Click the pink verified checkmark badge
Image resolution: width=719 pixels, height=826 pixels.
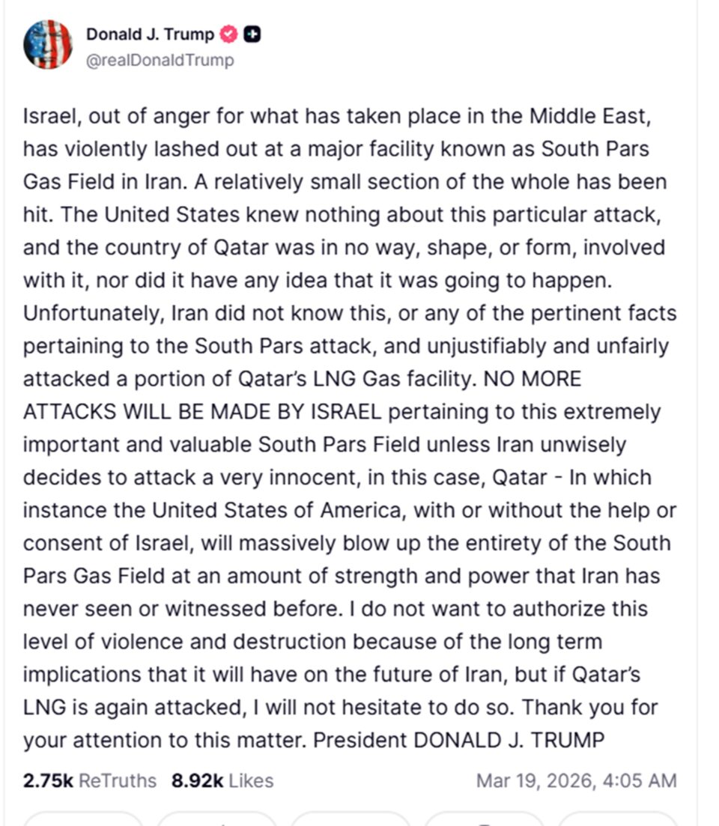click(x=228, y=34)
